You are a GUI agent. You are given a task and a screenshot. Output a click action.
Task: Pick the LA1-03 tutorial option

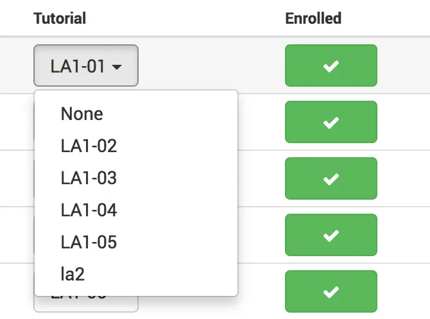coord(89,178)
